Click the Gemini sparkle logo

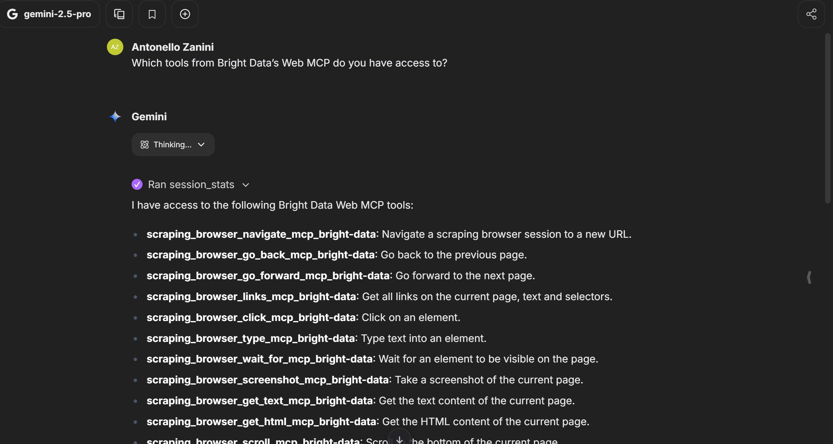(115, 117)
